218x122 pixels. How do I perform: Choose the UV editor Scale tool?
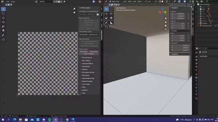(x=3, y=26)
